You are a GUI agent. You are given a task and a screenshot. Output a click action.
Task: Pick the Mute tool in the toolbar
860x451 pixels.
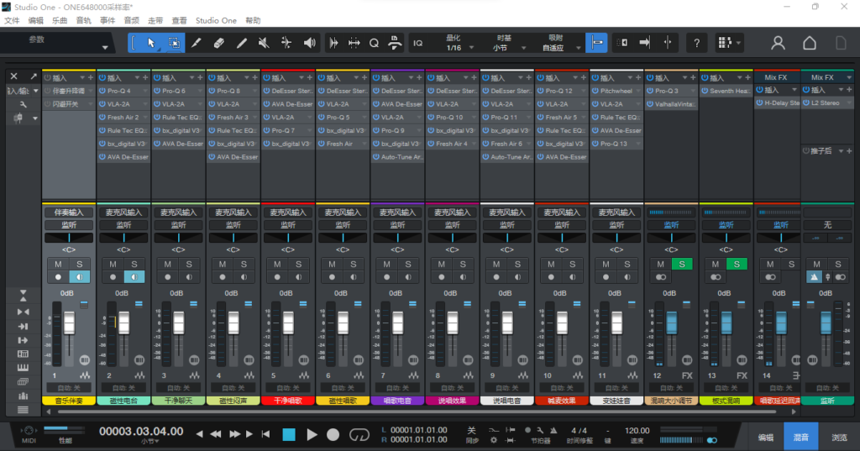pyautogui.click(x=264, y=43)
